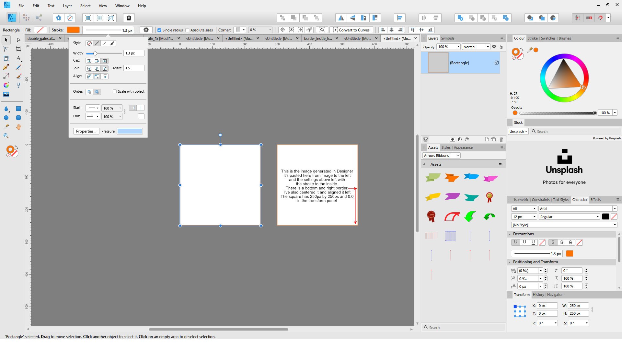Screen dimensions: 622x350
Task: Switch to the Symbols tab
Action: click(x=447, y=38)
